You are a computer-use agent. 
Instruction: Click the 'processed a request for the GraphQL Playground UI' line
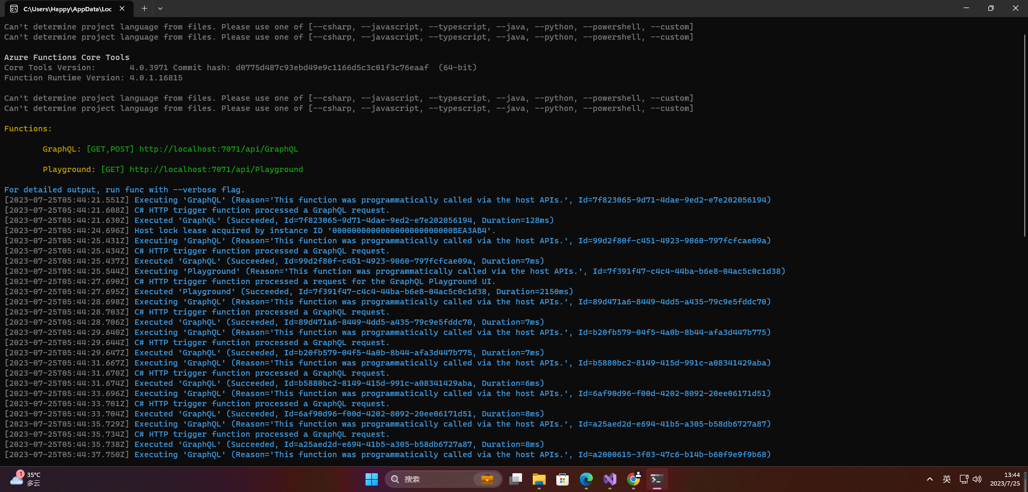(x=250, y=281)
